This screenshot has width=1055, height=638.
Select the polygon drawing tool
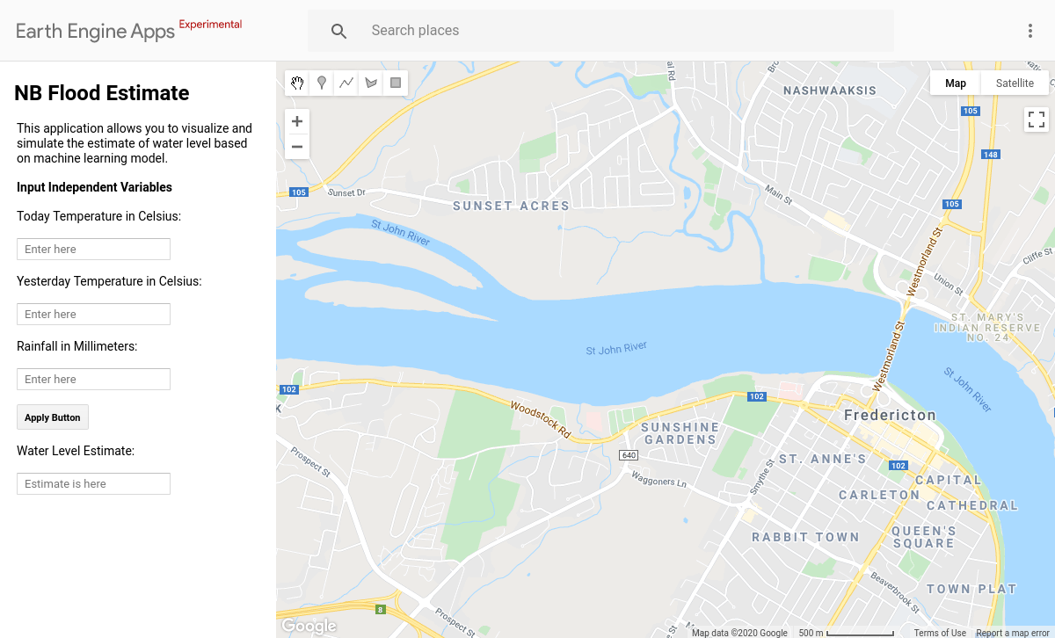point(371,83)
